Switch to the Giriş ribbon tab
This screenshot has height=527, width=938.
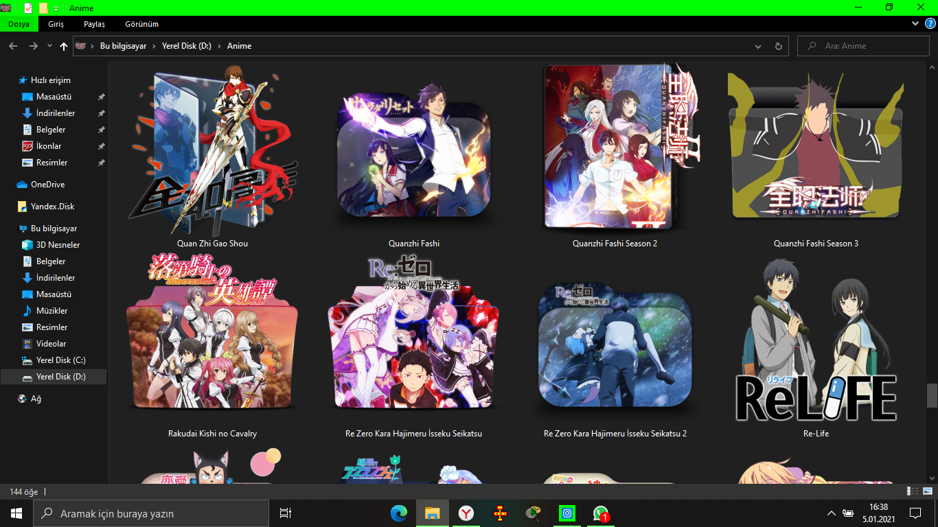tap(56, 24)
